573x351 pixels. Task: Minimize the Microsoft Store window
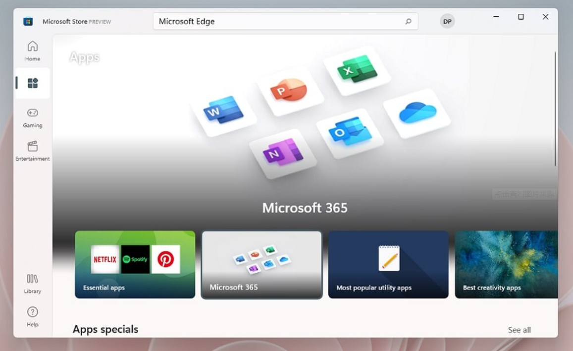[x=496, y=17]
